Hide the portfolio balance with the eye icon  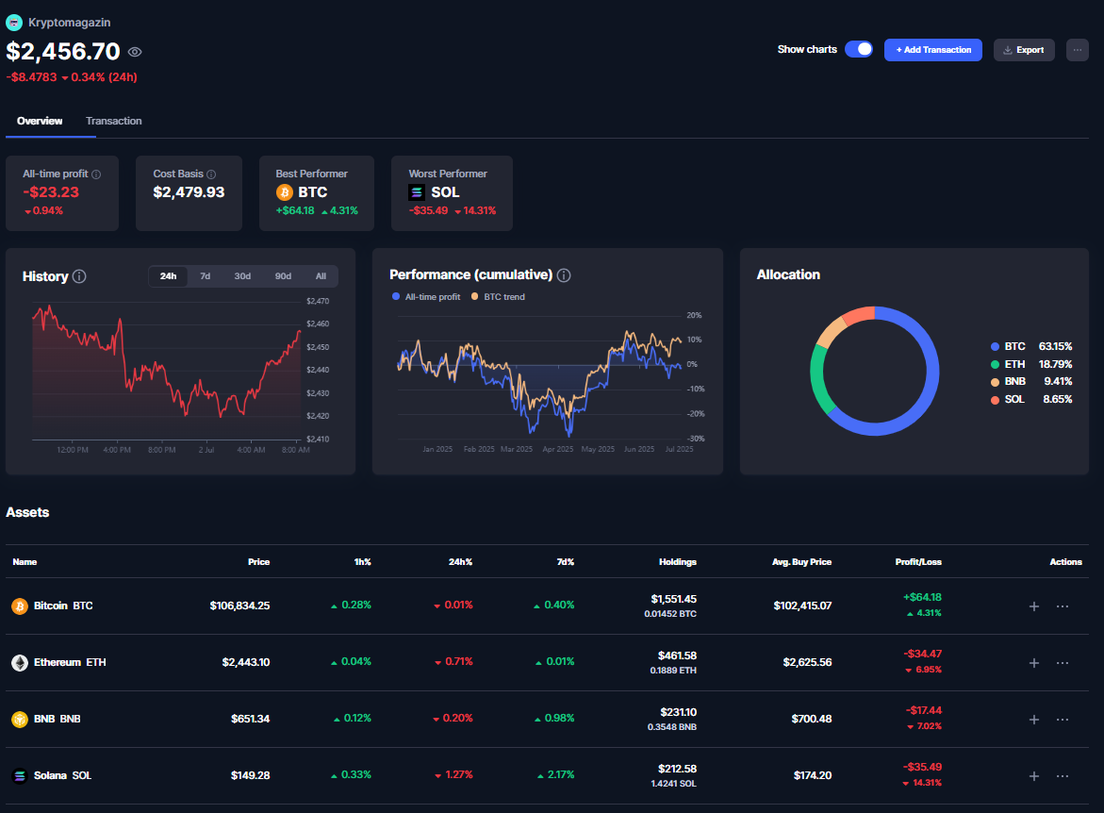(x=135, y=52)
